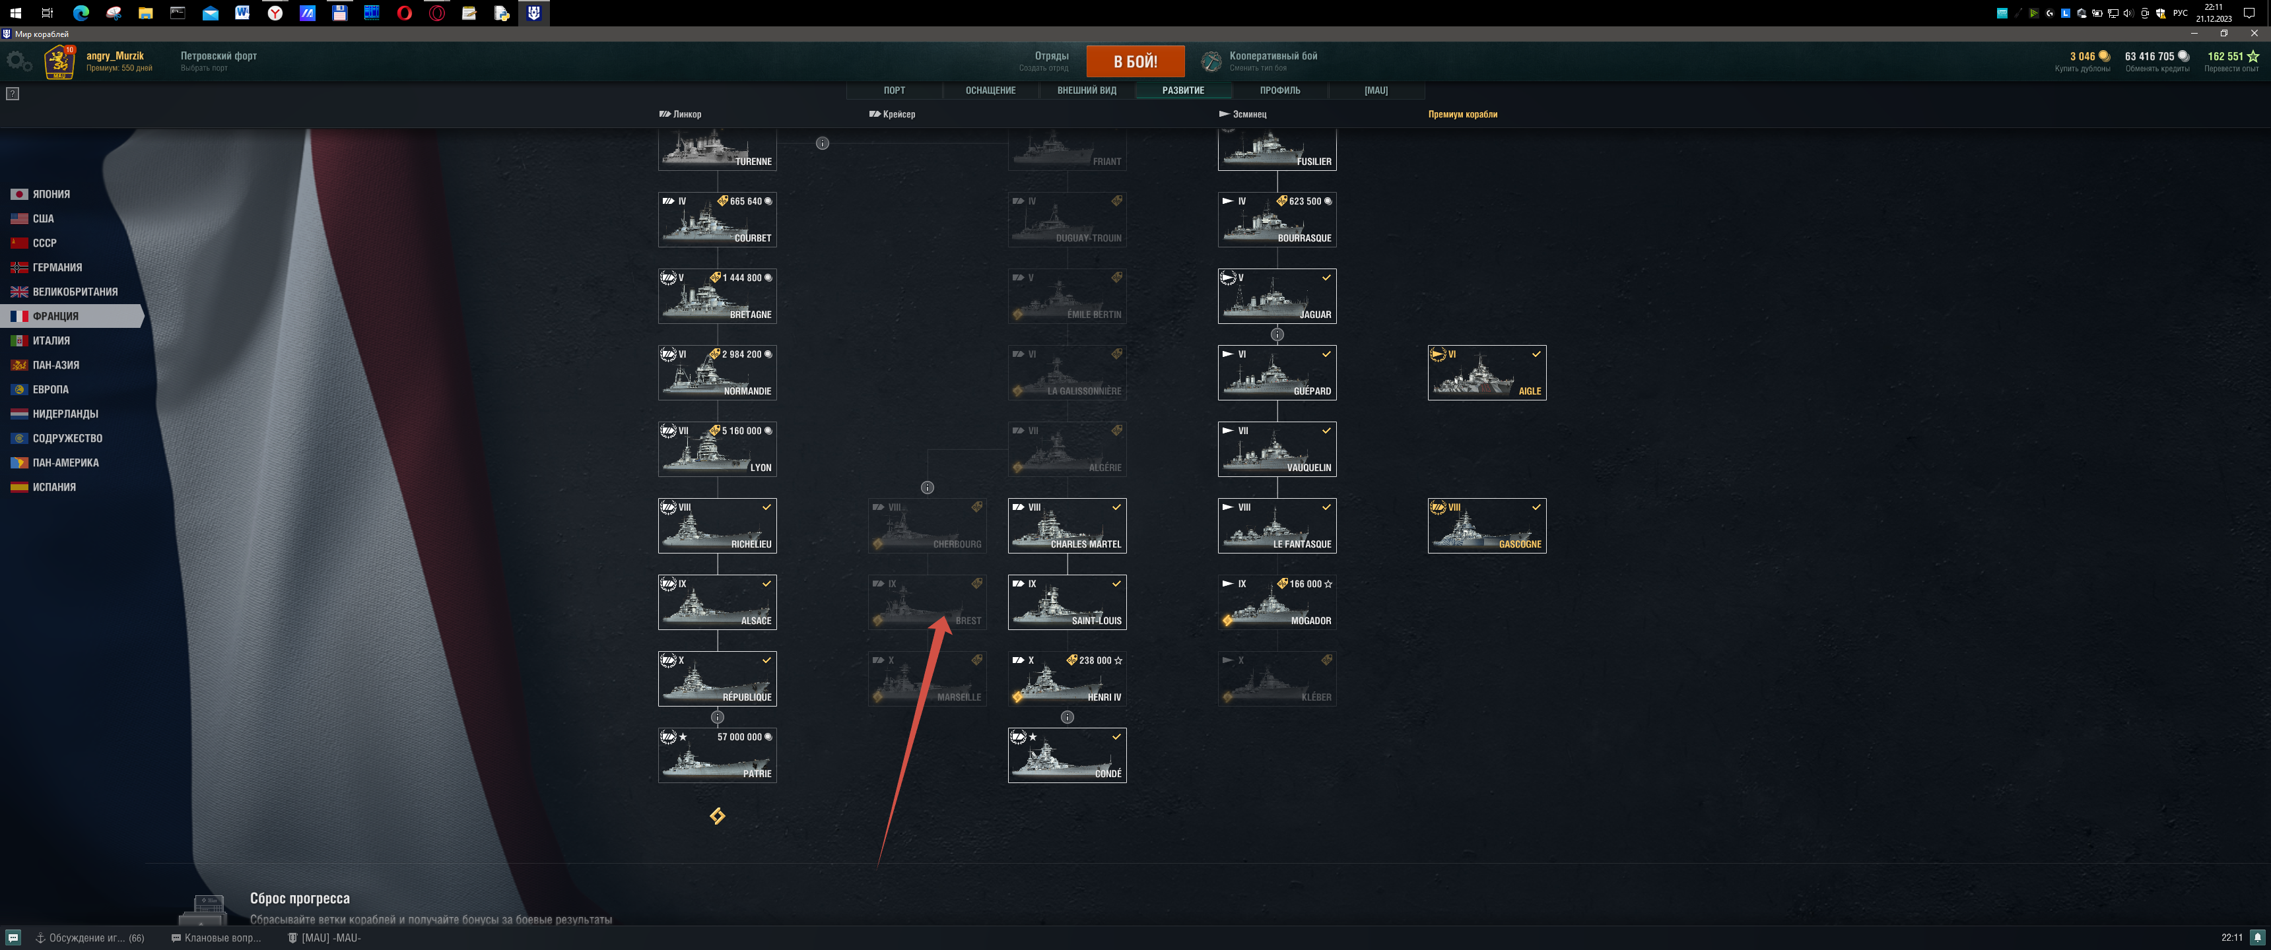Select the Courbet tier IV battleship
This screenshot has height=950, width=2271.
point(717,220)
